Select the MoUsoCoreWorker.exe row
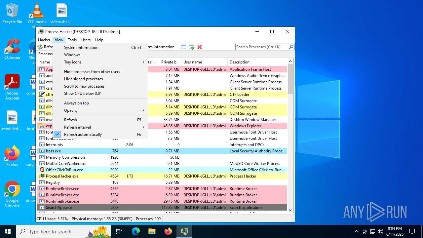 pos(162,164)
